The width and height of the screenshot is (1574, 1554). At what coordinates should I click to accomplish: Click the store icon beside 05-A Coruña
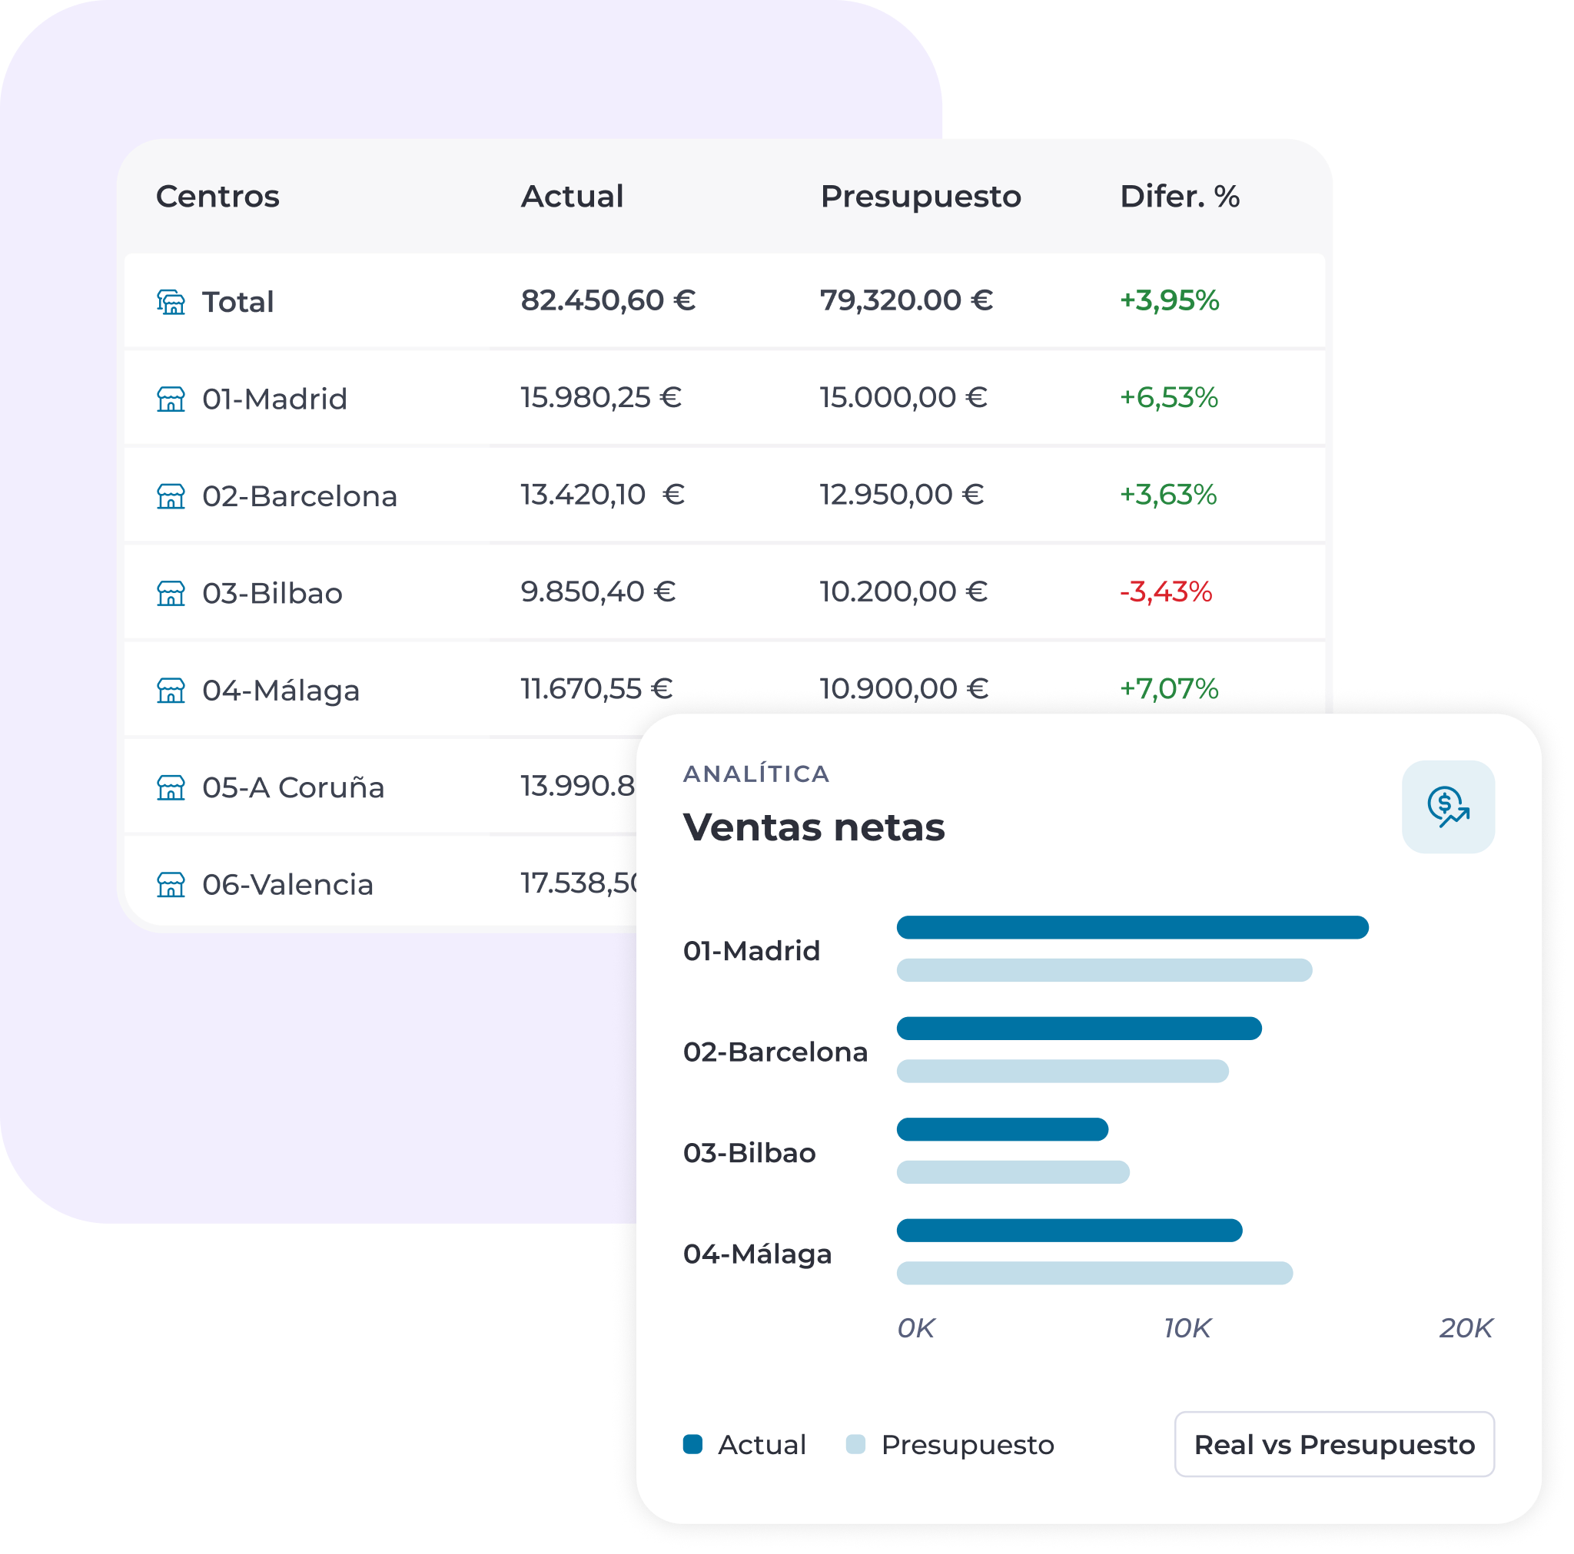point(171,787)
